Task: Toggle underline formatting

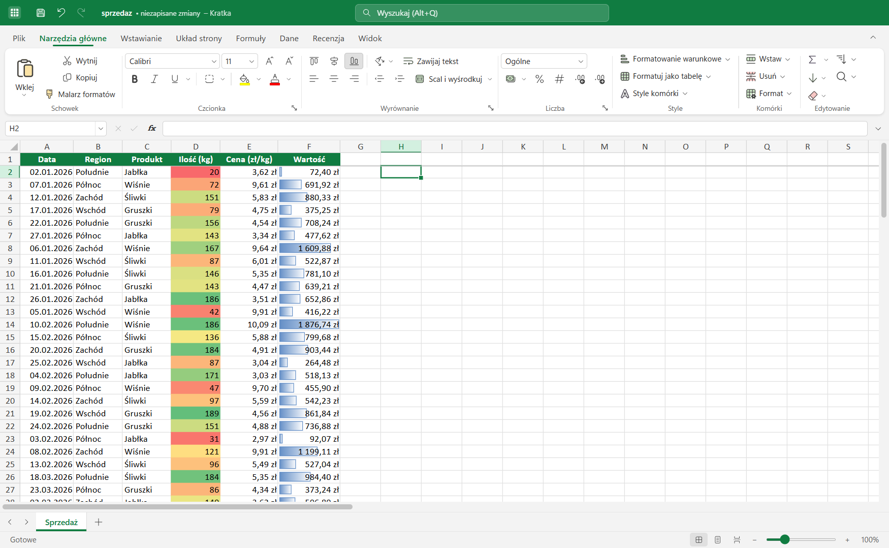Action: 175,79
